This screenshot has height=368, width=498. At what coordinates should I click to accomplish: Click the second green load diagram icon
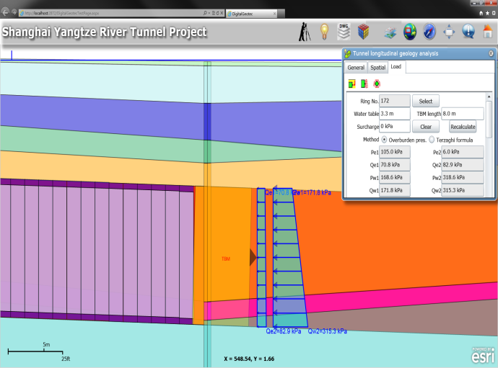pyautogui.click(x=364, y=84)
